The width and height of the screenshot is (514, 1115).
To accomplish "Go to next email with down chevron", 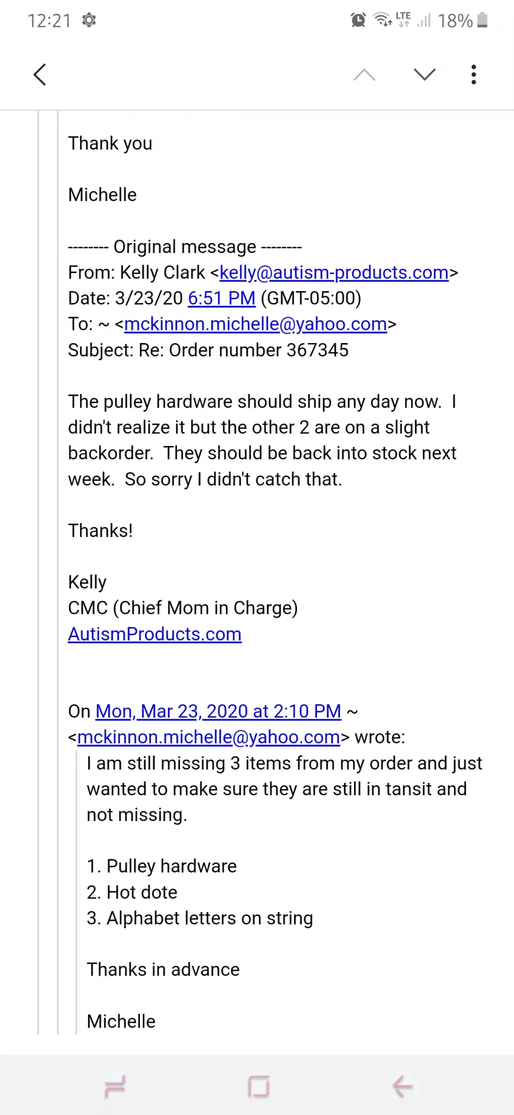I will (424, 74).
